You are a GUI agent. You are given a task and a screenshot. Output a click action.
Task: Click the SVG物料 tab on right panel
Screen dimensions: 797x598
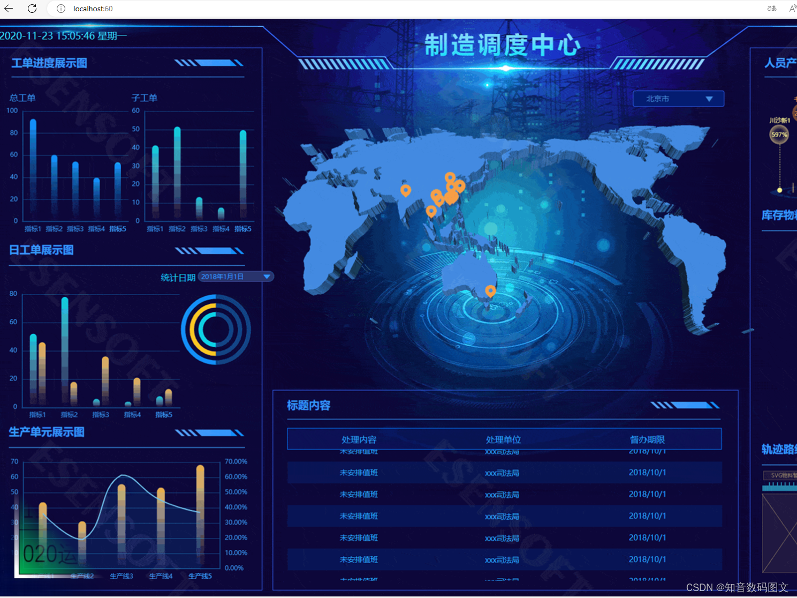781,475
